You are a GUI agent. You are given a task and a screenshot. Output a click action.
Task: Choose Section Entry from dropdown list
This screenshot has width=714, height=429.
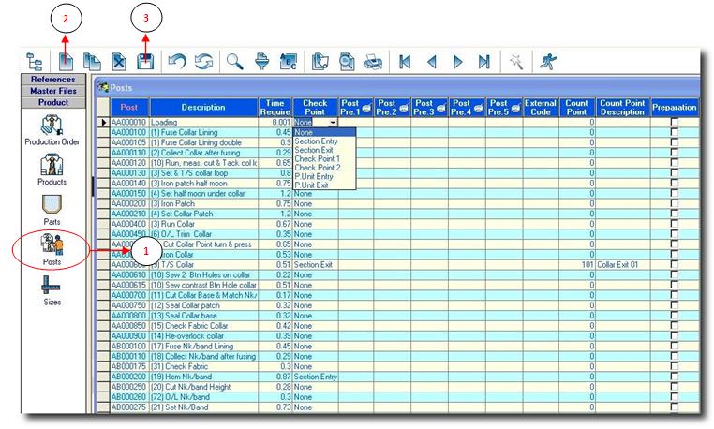(x=316, y=141)
